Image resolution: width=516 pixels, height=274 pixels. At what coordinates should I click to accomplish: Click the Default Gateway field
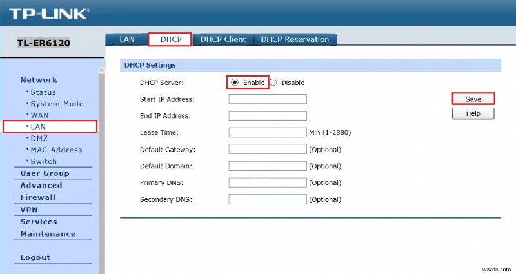click(268, 149)
